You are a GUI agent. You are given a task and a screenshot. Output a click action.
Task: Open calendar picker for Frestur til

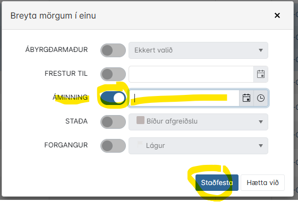click(x=261, y=74)
